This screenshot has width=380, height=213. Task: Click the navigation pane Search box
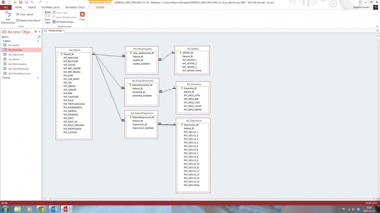pyautogui.click(x=19, y=37)
